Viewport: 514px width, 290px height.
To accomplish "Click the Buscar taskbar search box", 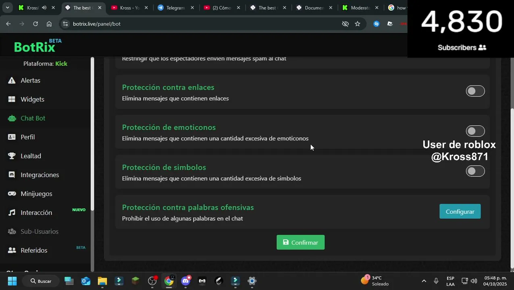I will [x=41, y=281].
